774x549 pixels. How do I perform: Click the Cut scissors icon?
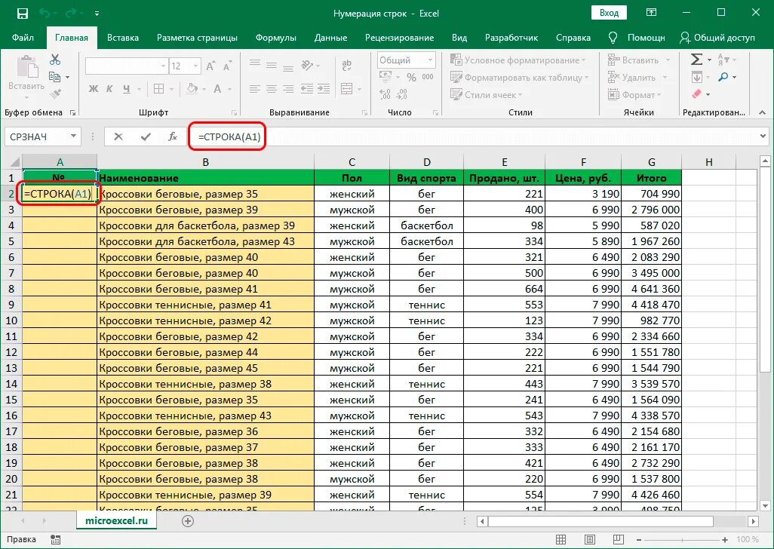coord(55,60)
